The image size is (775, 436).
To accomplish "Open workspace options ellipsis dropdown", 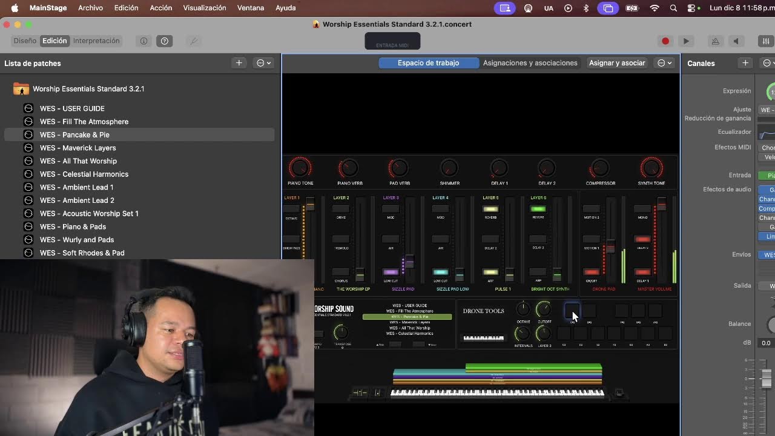I will click(x=665, y=63).
